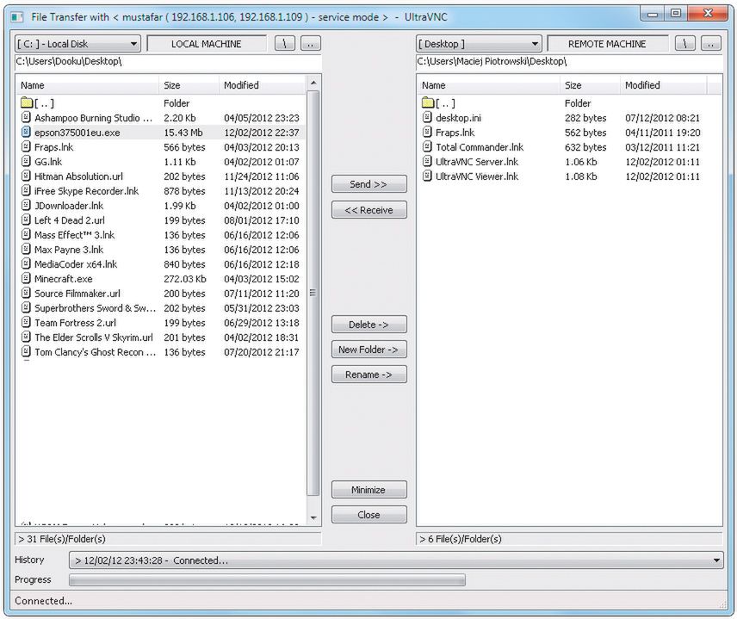Click the Skyrim.url file icon

[27, 337]
